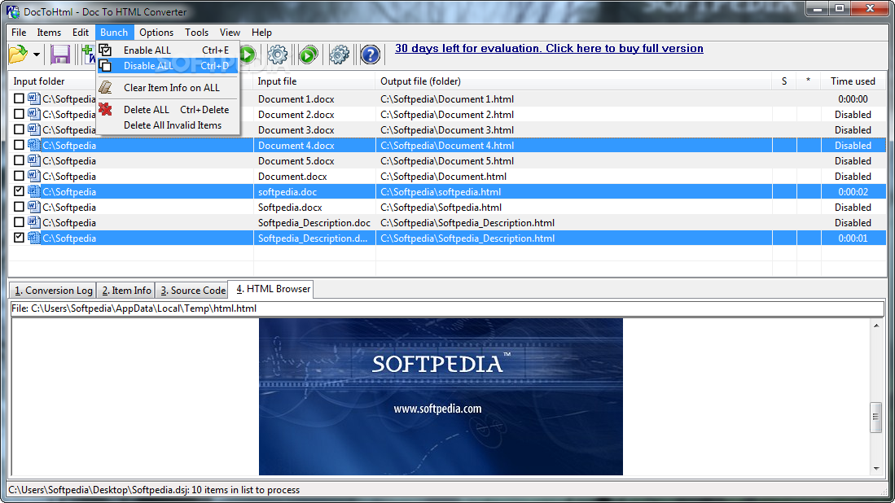Enable the checkbox for Document 4.docx

click(19, 145)
